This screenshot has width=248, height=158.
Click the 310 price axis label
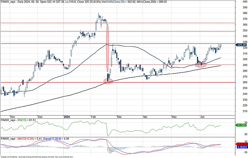pos(245,54)
